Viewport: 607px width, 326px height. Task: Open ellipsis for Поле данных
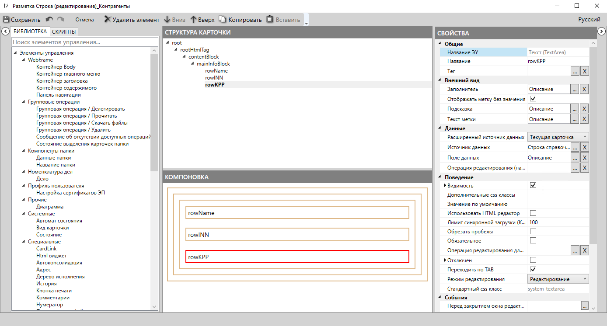click(575, 158)
